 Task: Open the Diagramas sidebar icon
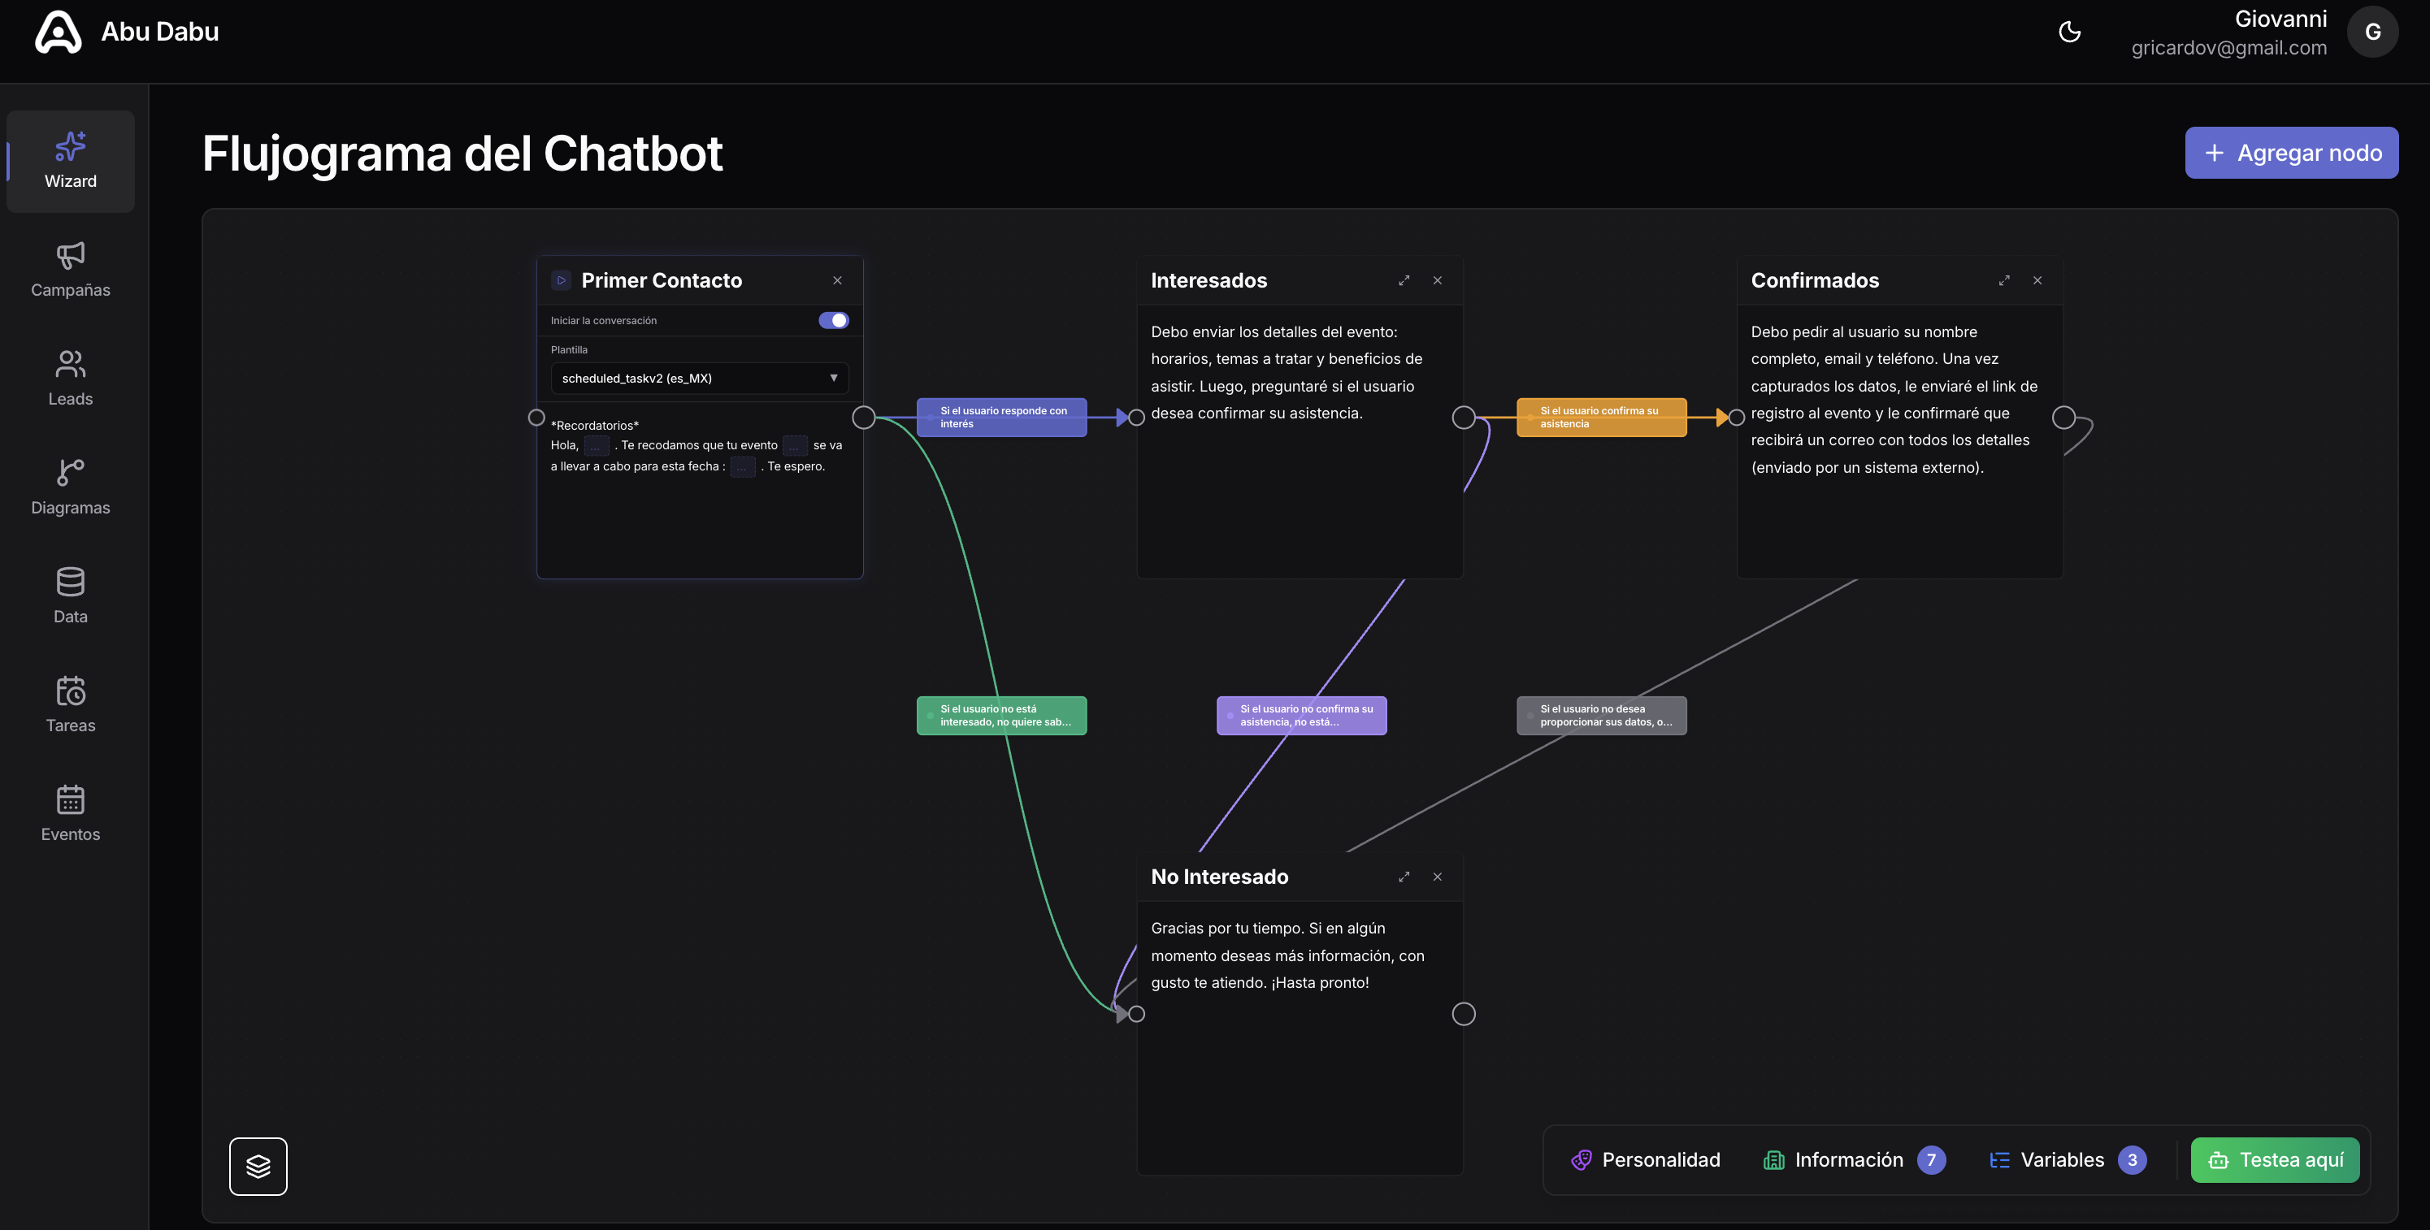click(x=71, y=487)
